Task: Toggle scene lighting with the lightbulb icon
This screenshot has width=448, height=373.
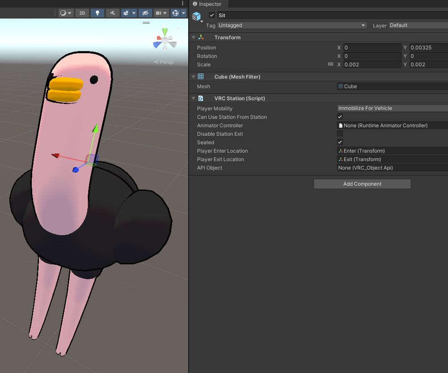Action: (x=98, y=13)
